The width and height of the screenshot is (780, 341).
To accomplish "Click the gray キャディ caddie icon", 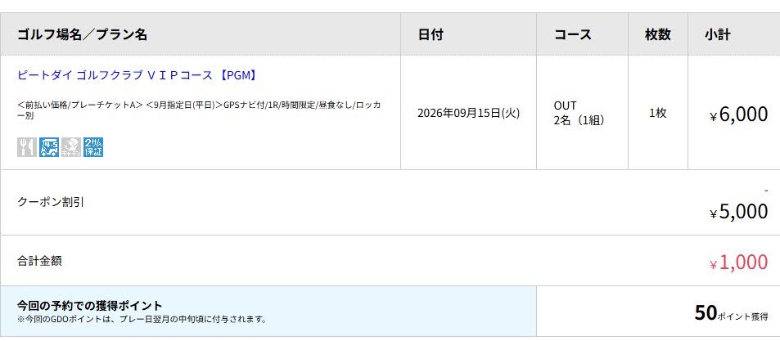I will coord(71,147).
